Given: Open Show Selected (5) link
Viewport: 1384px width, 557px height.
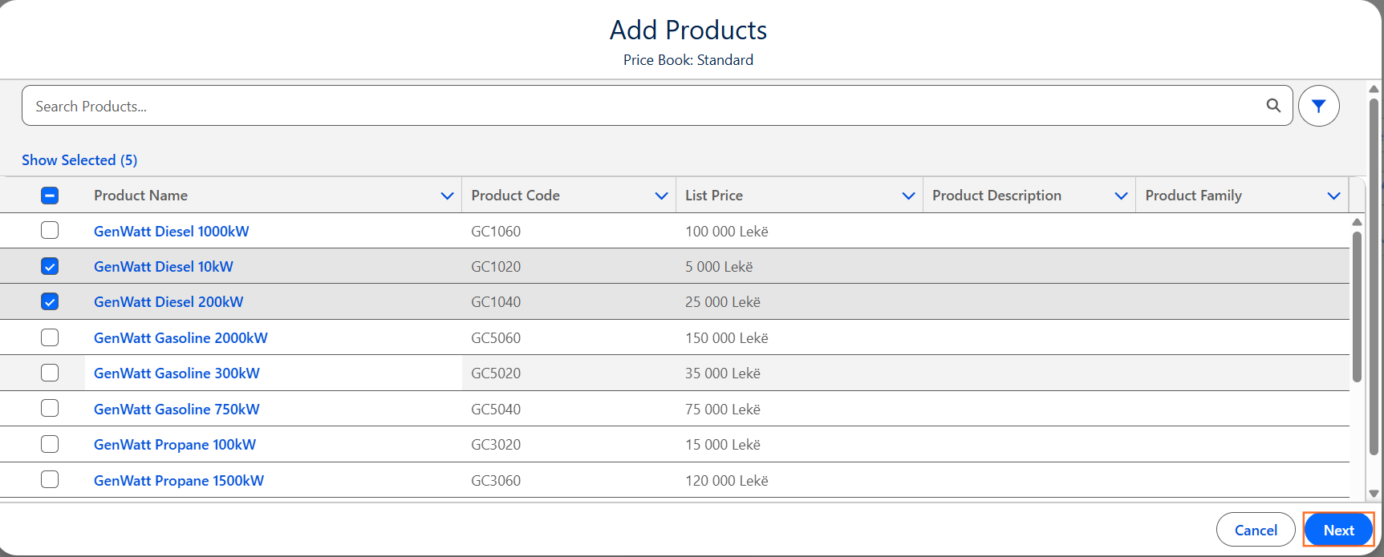Looking at the screenshot, I should pos(79,160).
